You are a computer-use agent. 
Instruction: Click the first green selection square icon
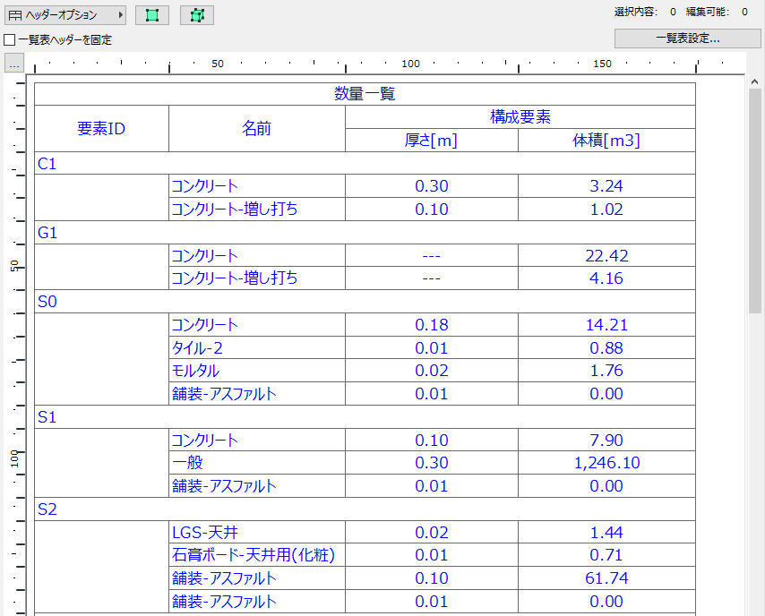151,14
